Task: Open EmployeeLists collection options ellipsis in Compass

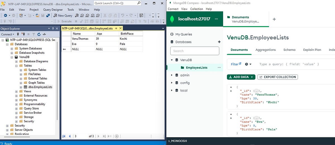Action: (x=219, y=67)
